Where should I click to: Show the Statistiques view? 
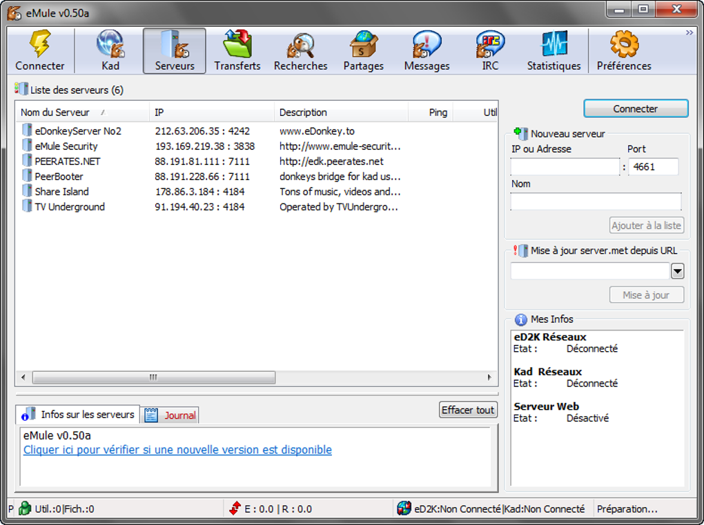[554, 50]
